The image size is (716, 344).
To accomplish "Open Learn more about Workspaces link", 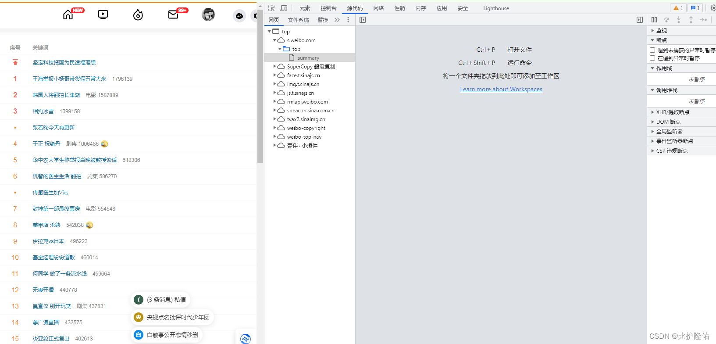I will point(501,89).
